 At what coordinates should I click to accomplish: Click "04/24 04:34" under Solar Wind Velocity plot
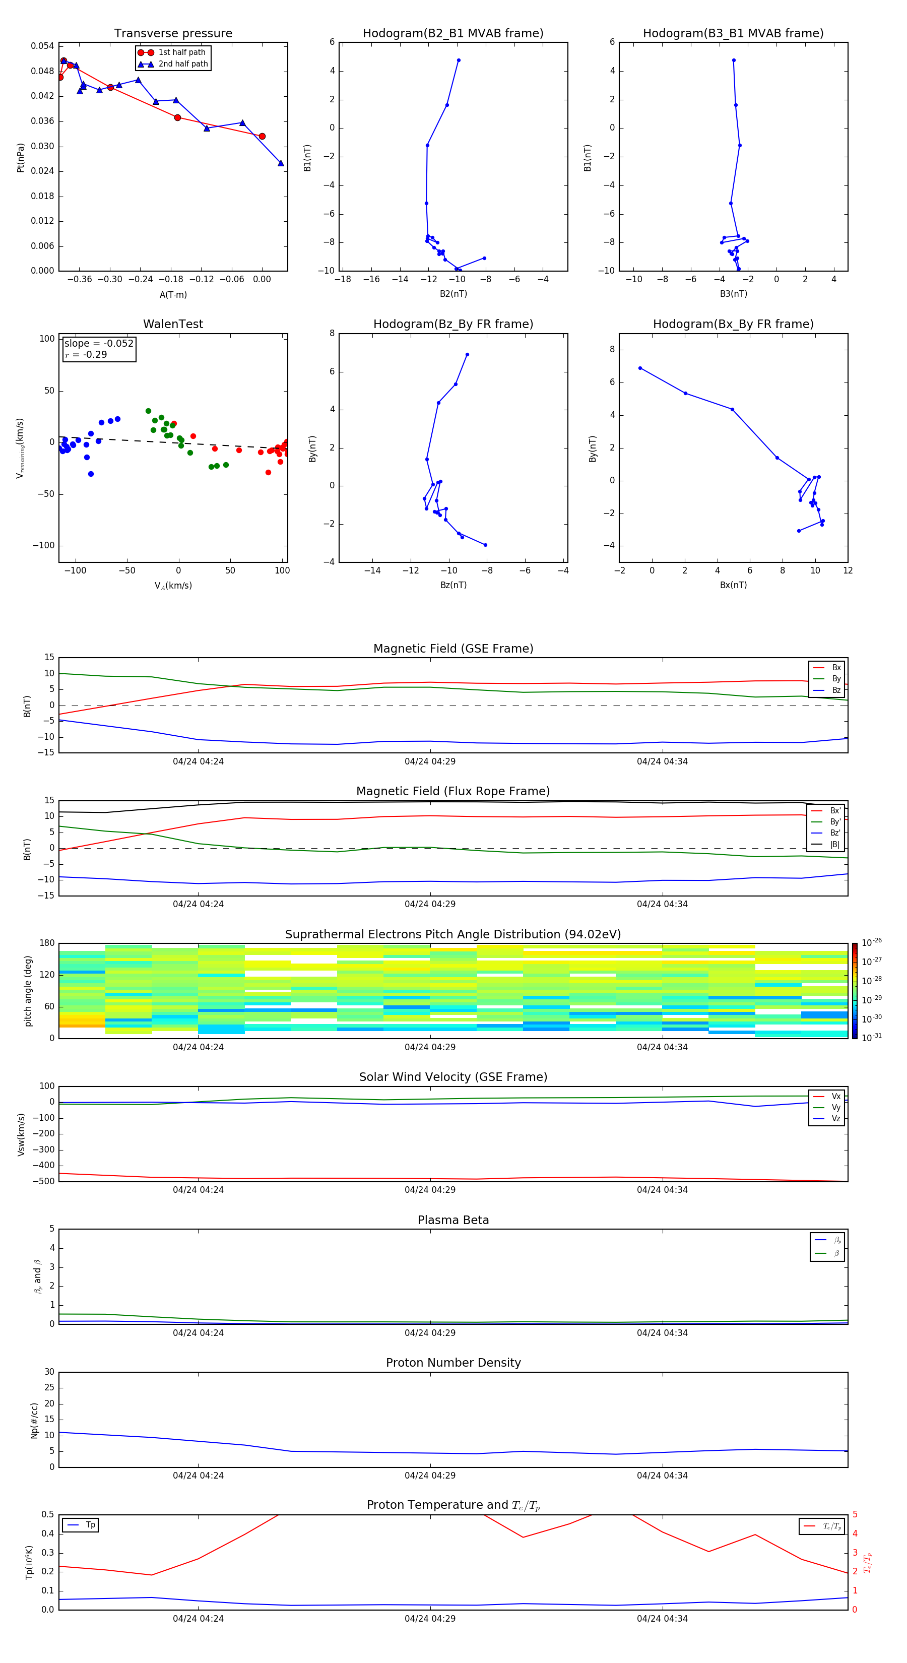click(x=662, y=1190)
